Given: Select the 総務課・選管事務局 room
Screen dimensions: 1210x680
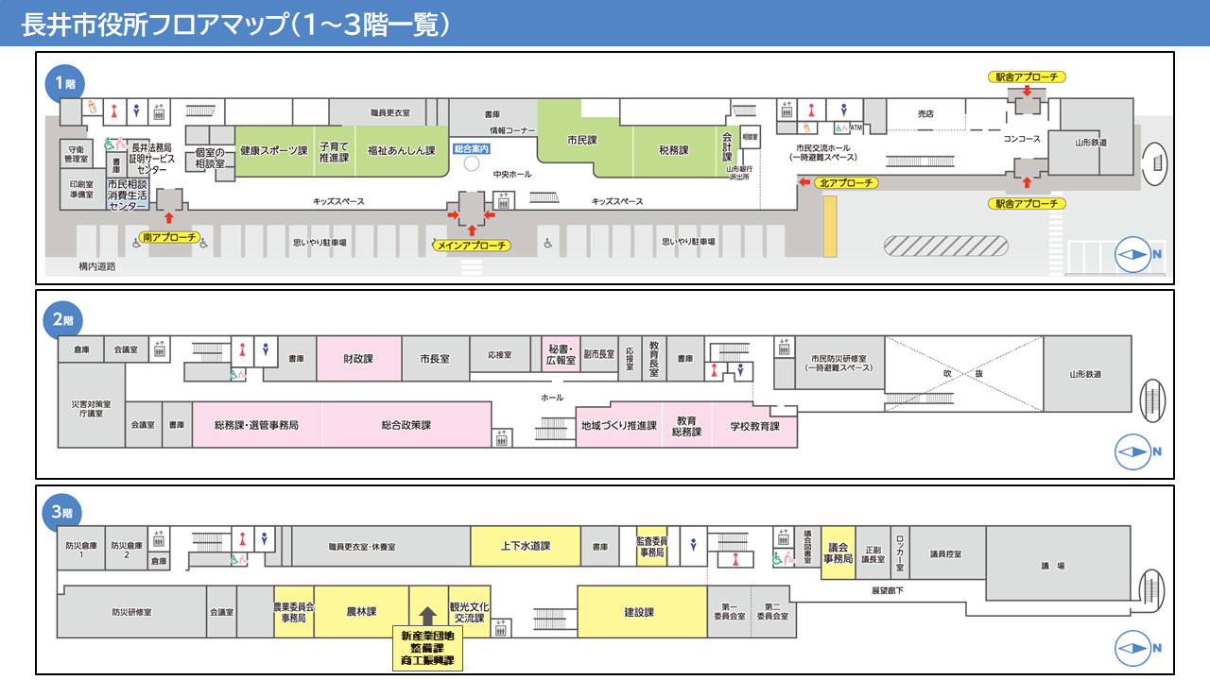Looking at the screenshot, I should pyautogui.click(x=257, y=425).
